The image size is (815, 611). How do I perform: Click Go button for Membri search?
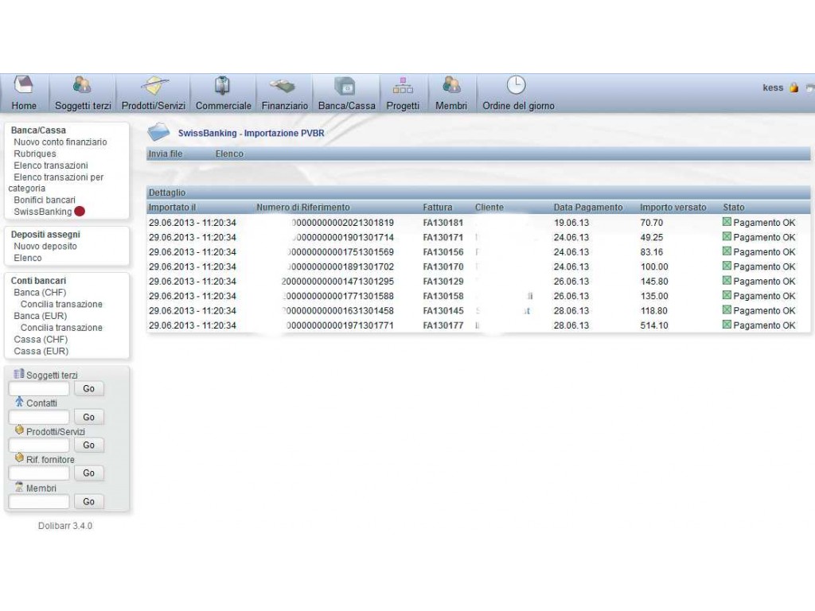point(89,502)
